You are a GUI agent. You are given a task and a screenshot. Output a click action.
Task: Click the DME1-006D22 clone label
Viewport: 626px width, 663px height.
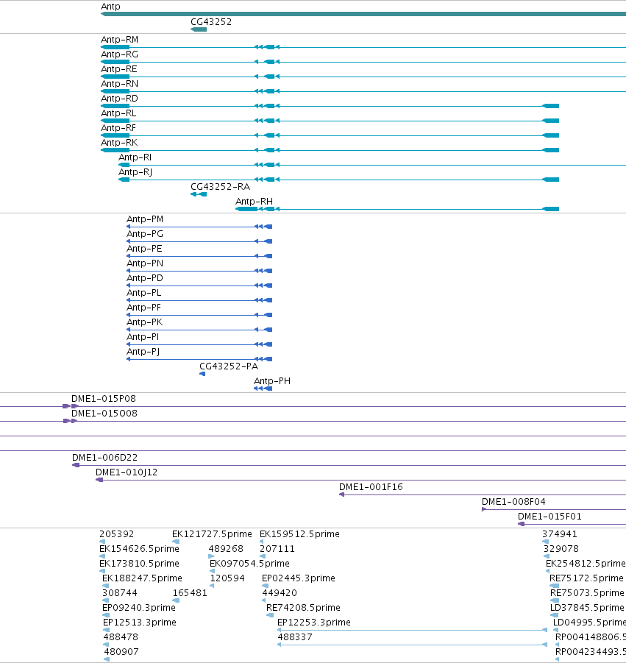click(x=105, y=458)
